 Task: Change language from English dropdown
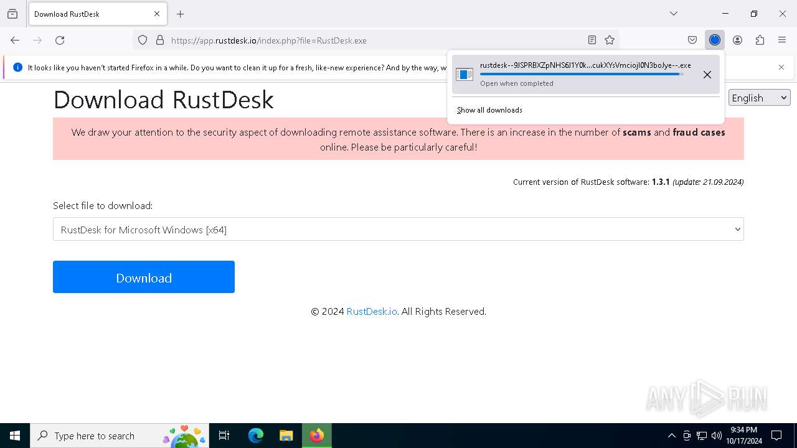[759, 98]
